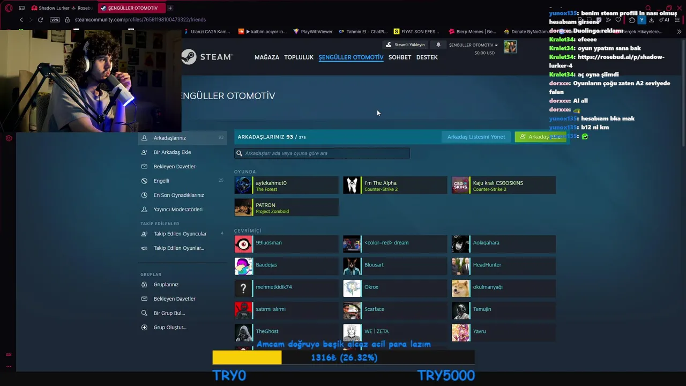
Task: Open Steam notifications bell icon
Action: pyautogui.click(x=438, y=45)
